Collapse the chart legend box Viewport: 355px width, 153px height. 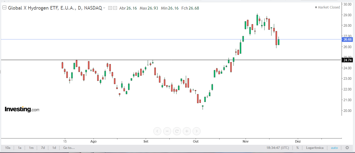tap(4, 8)
